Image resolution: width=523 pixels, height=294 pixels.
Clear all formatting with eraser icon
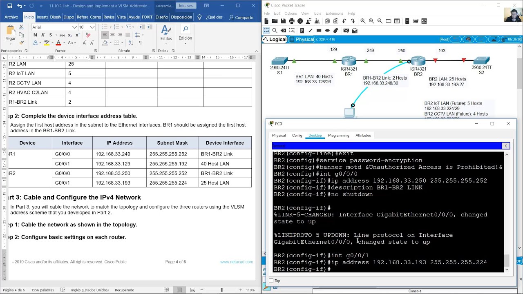coord(88,35)
